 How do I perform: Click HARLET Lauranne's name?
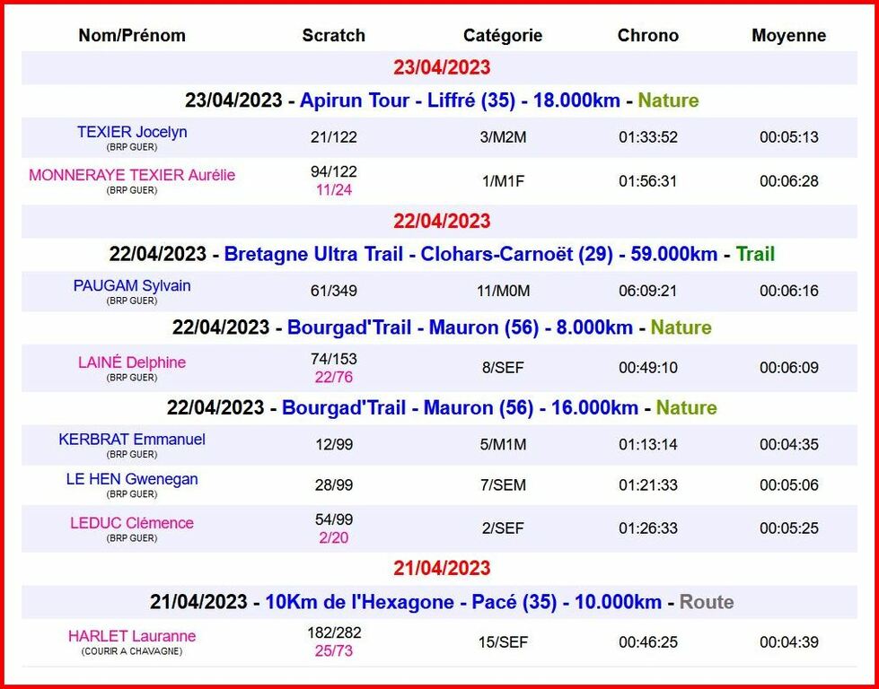[x=132, y=636]
